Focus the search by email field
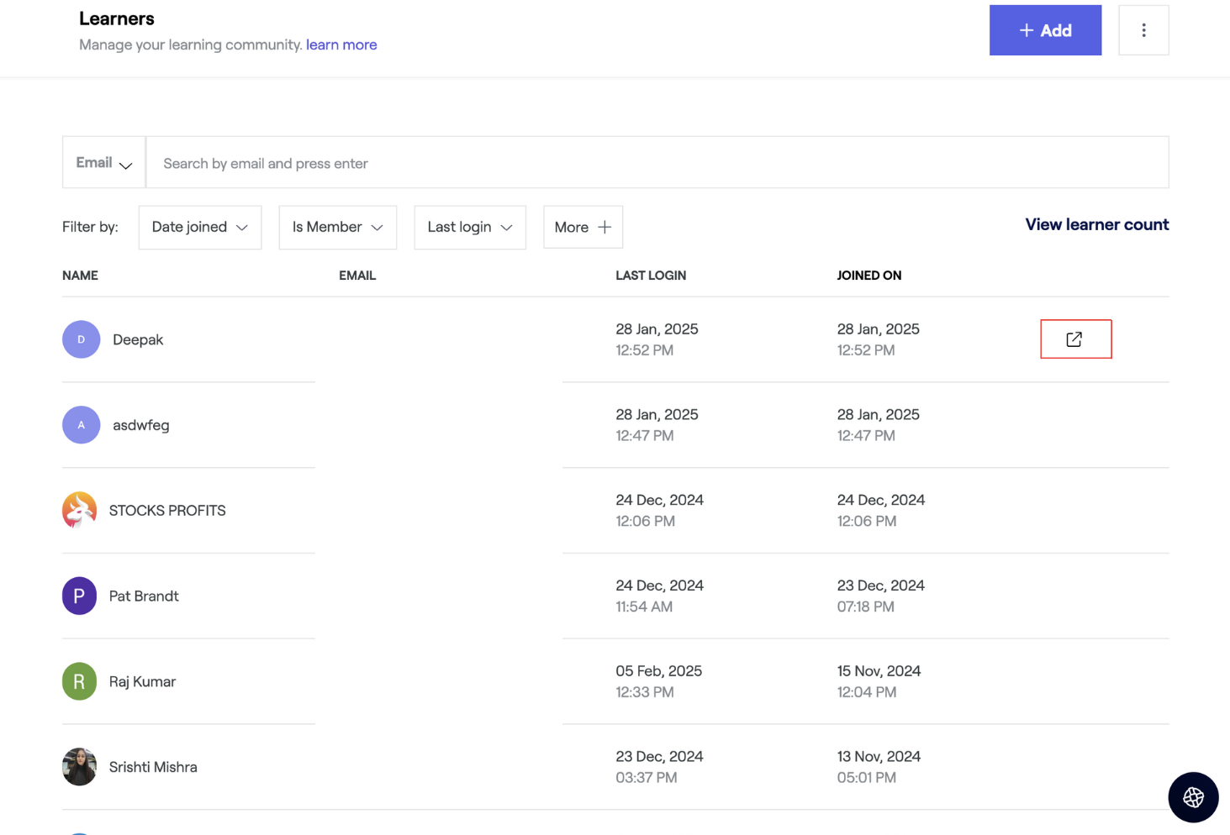 click(656, 163)
